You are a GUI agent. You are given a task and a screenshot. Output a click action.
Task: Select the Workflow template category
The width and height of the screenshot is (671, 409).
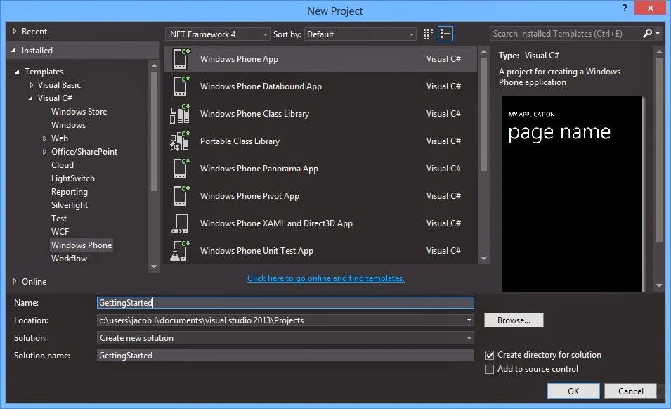pos(69,259)
